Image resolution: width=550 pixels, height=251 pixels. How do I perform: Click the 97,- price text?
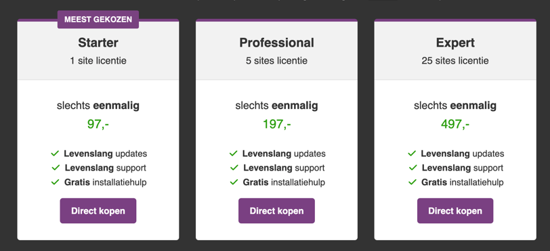pos(98,124)
